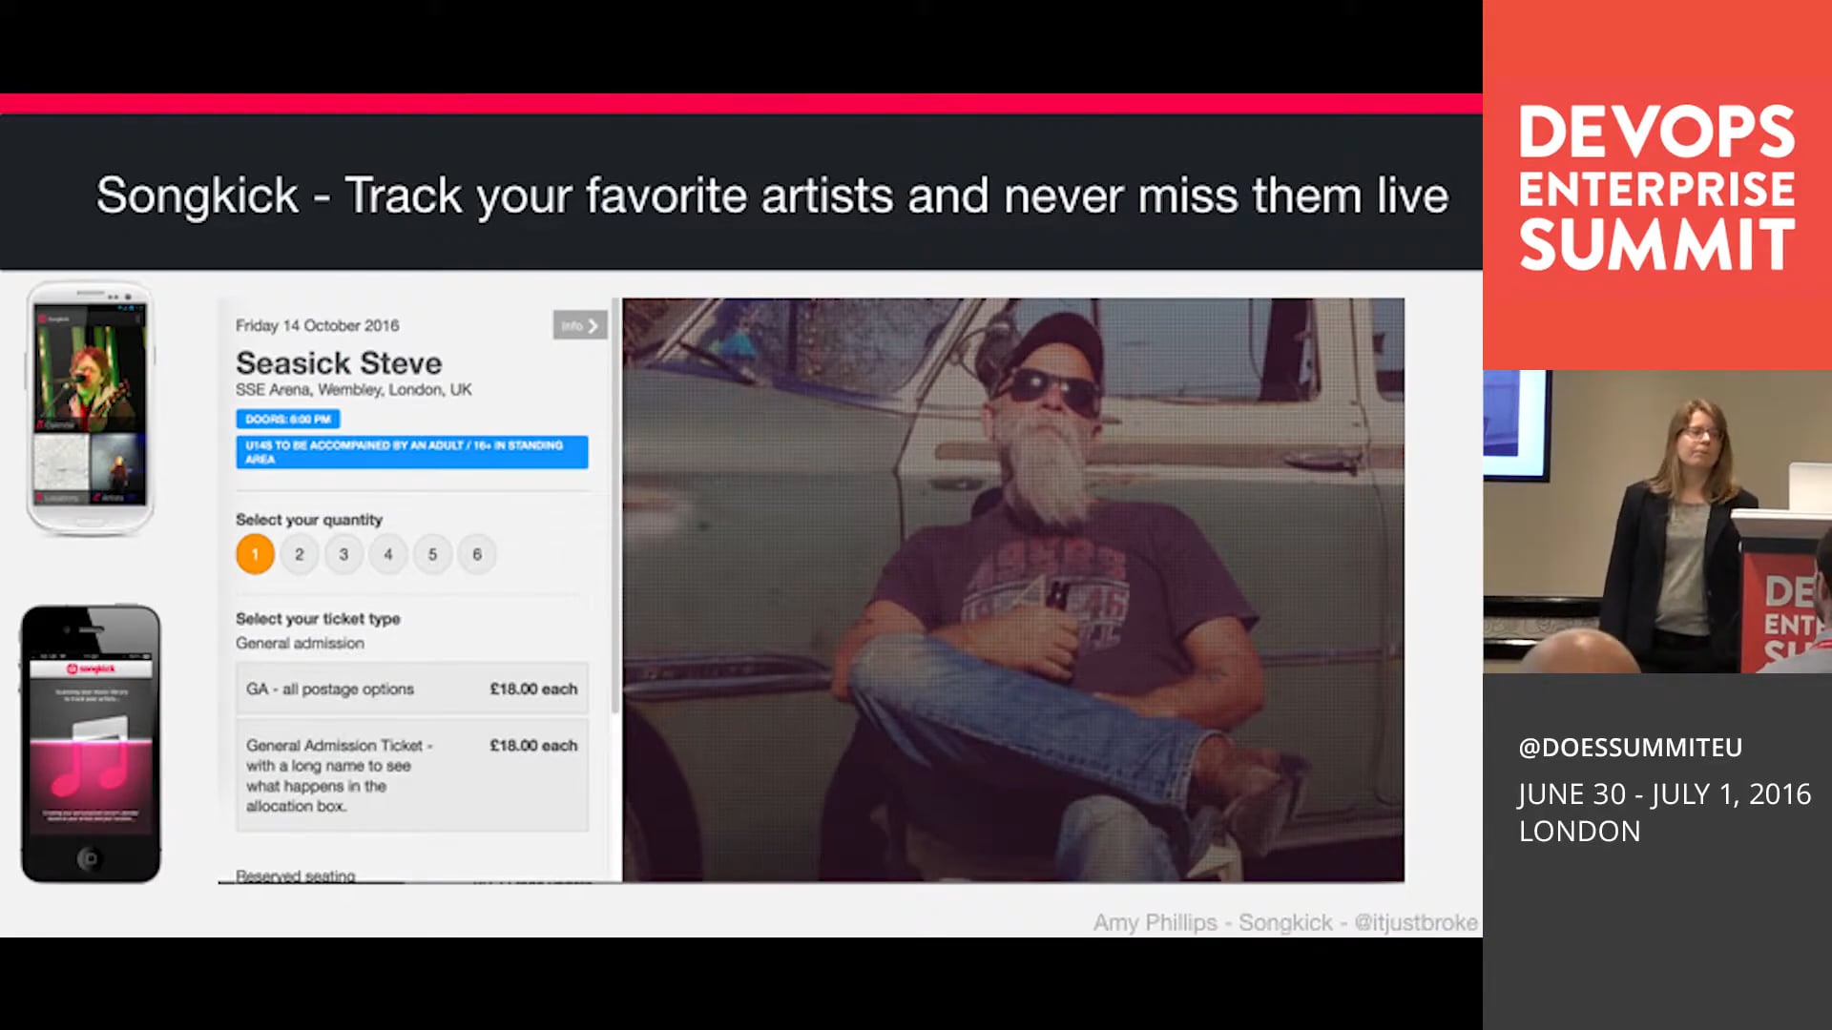Choose GA all postage options ticket

(x=412, y=689)
